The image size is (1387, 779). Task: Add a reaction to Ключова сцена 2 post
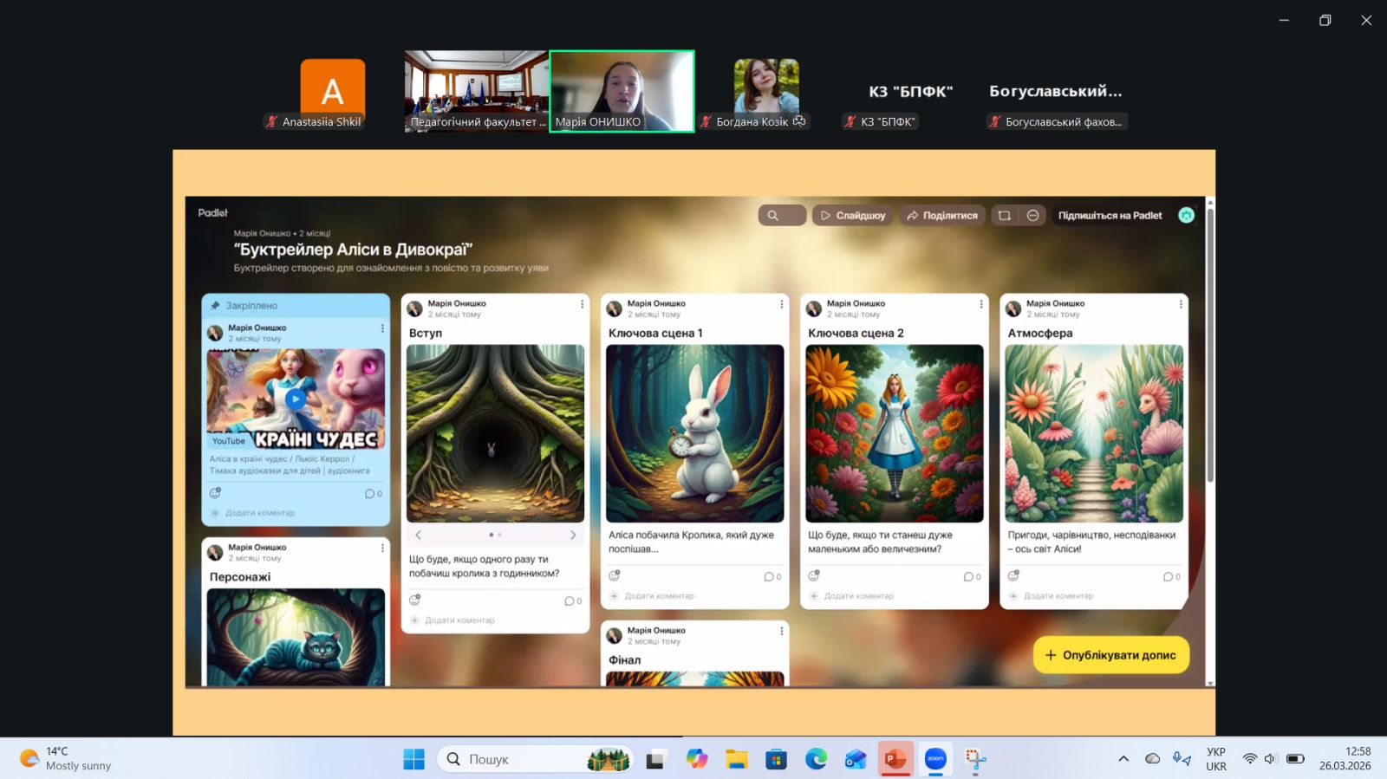(814, 575)
